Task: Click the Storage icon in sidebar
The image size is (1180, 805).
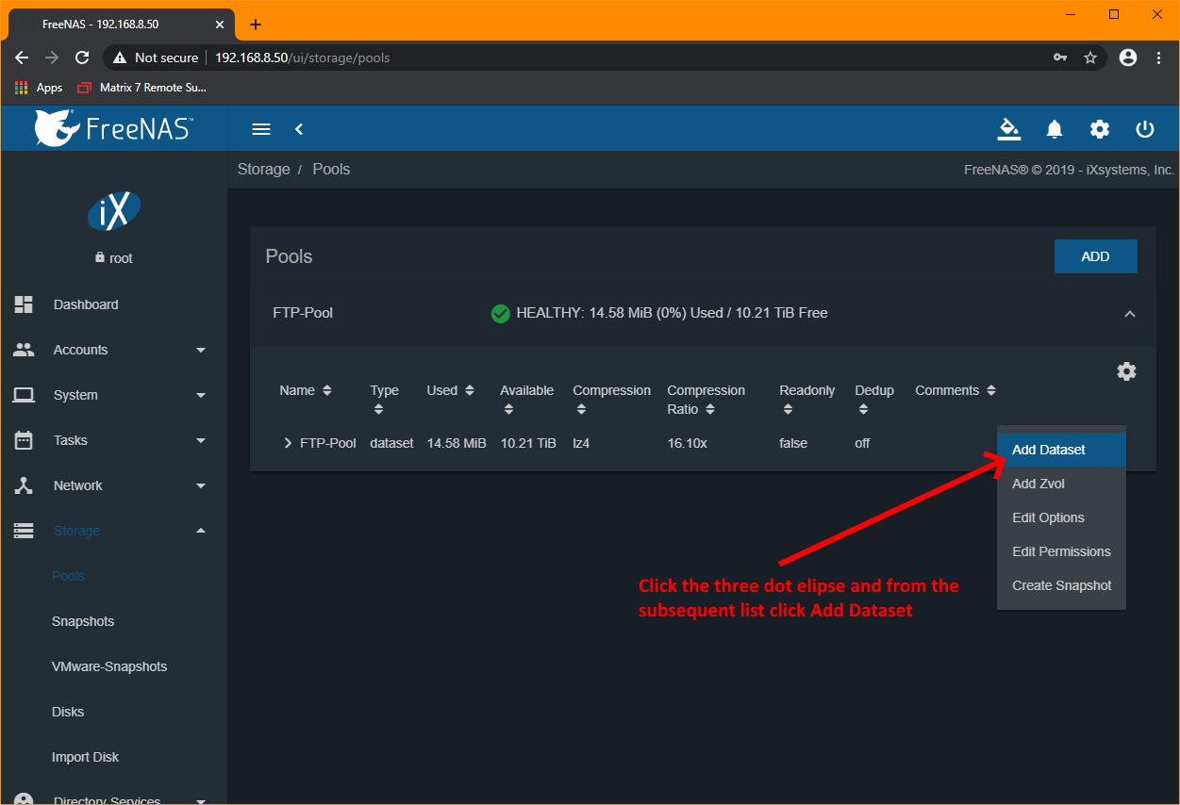Action: [24, 531]
